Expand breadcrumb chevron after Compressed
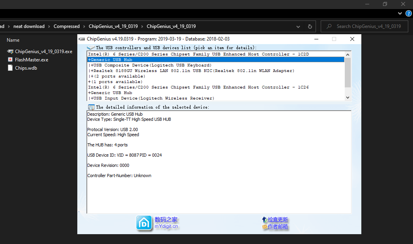This screenshot has width=413, height=244. [84, 26]
